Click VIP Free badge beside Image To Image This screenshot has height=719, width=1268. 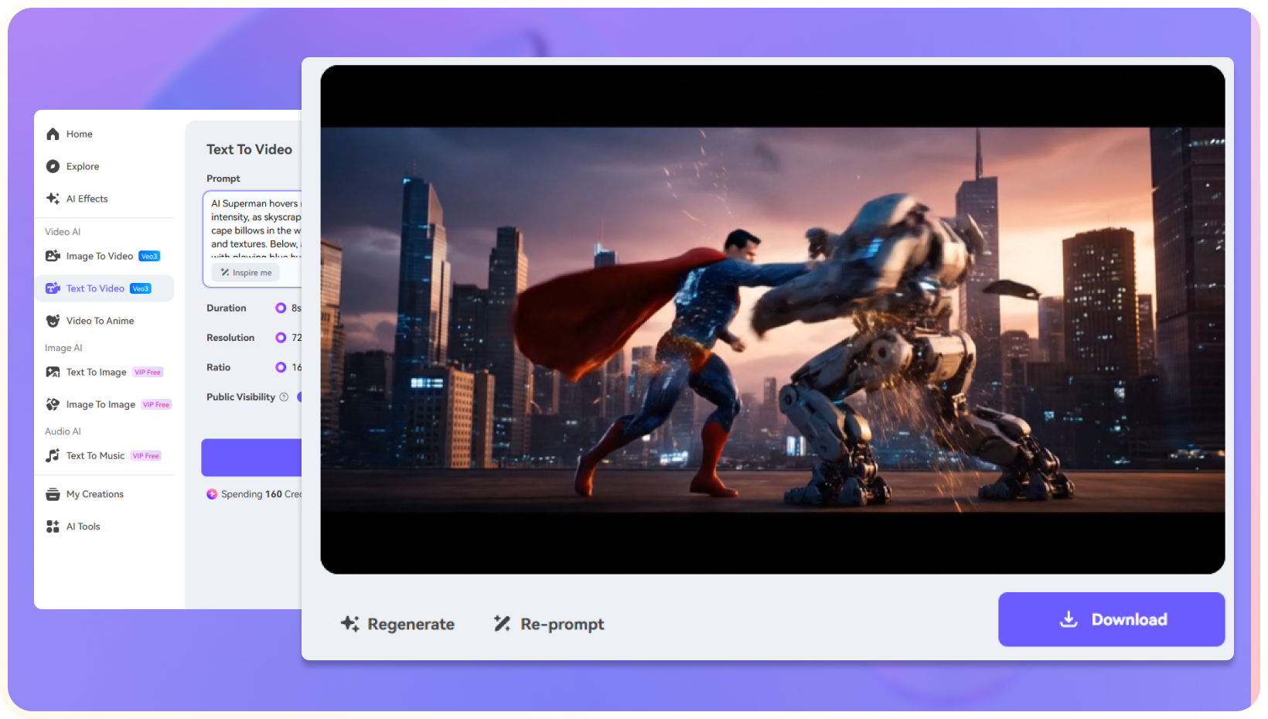156,405
